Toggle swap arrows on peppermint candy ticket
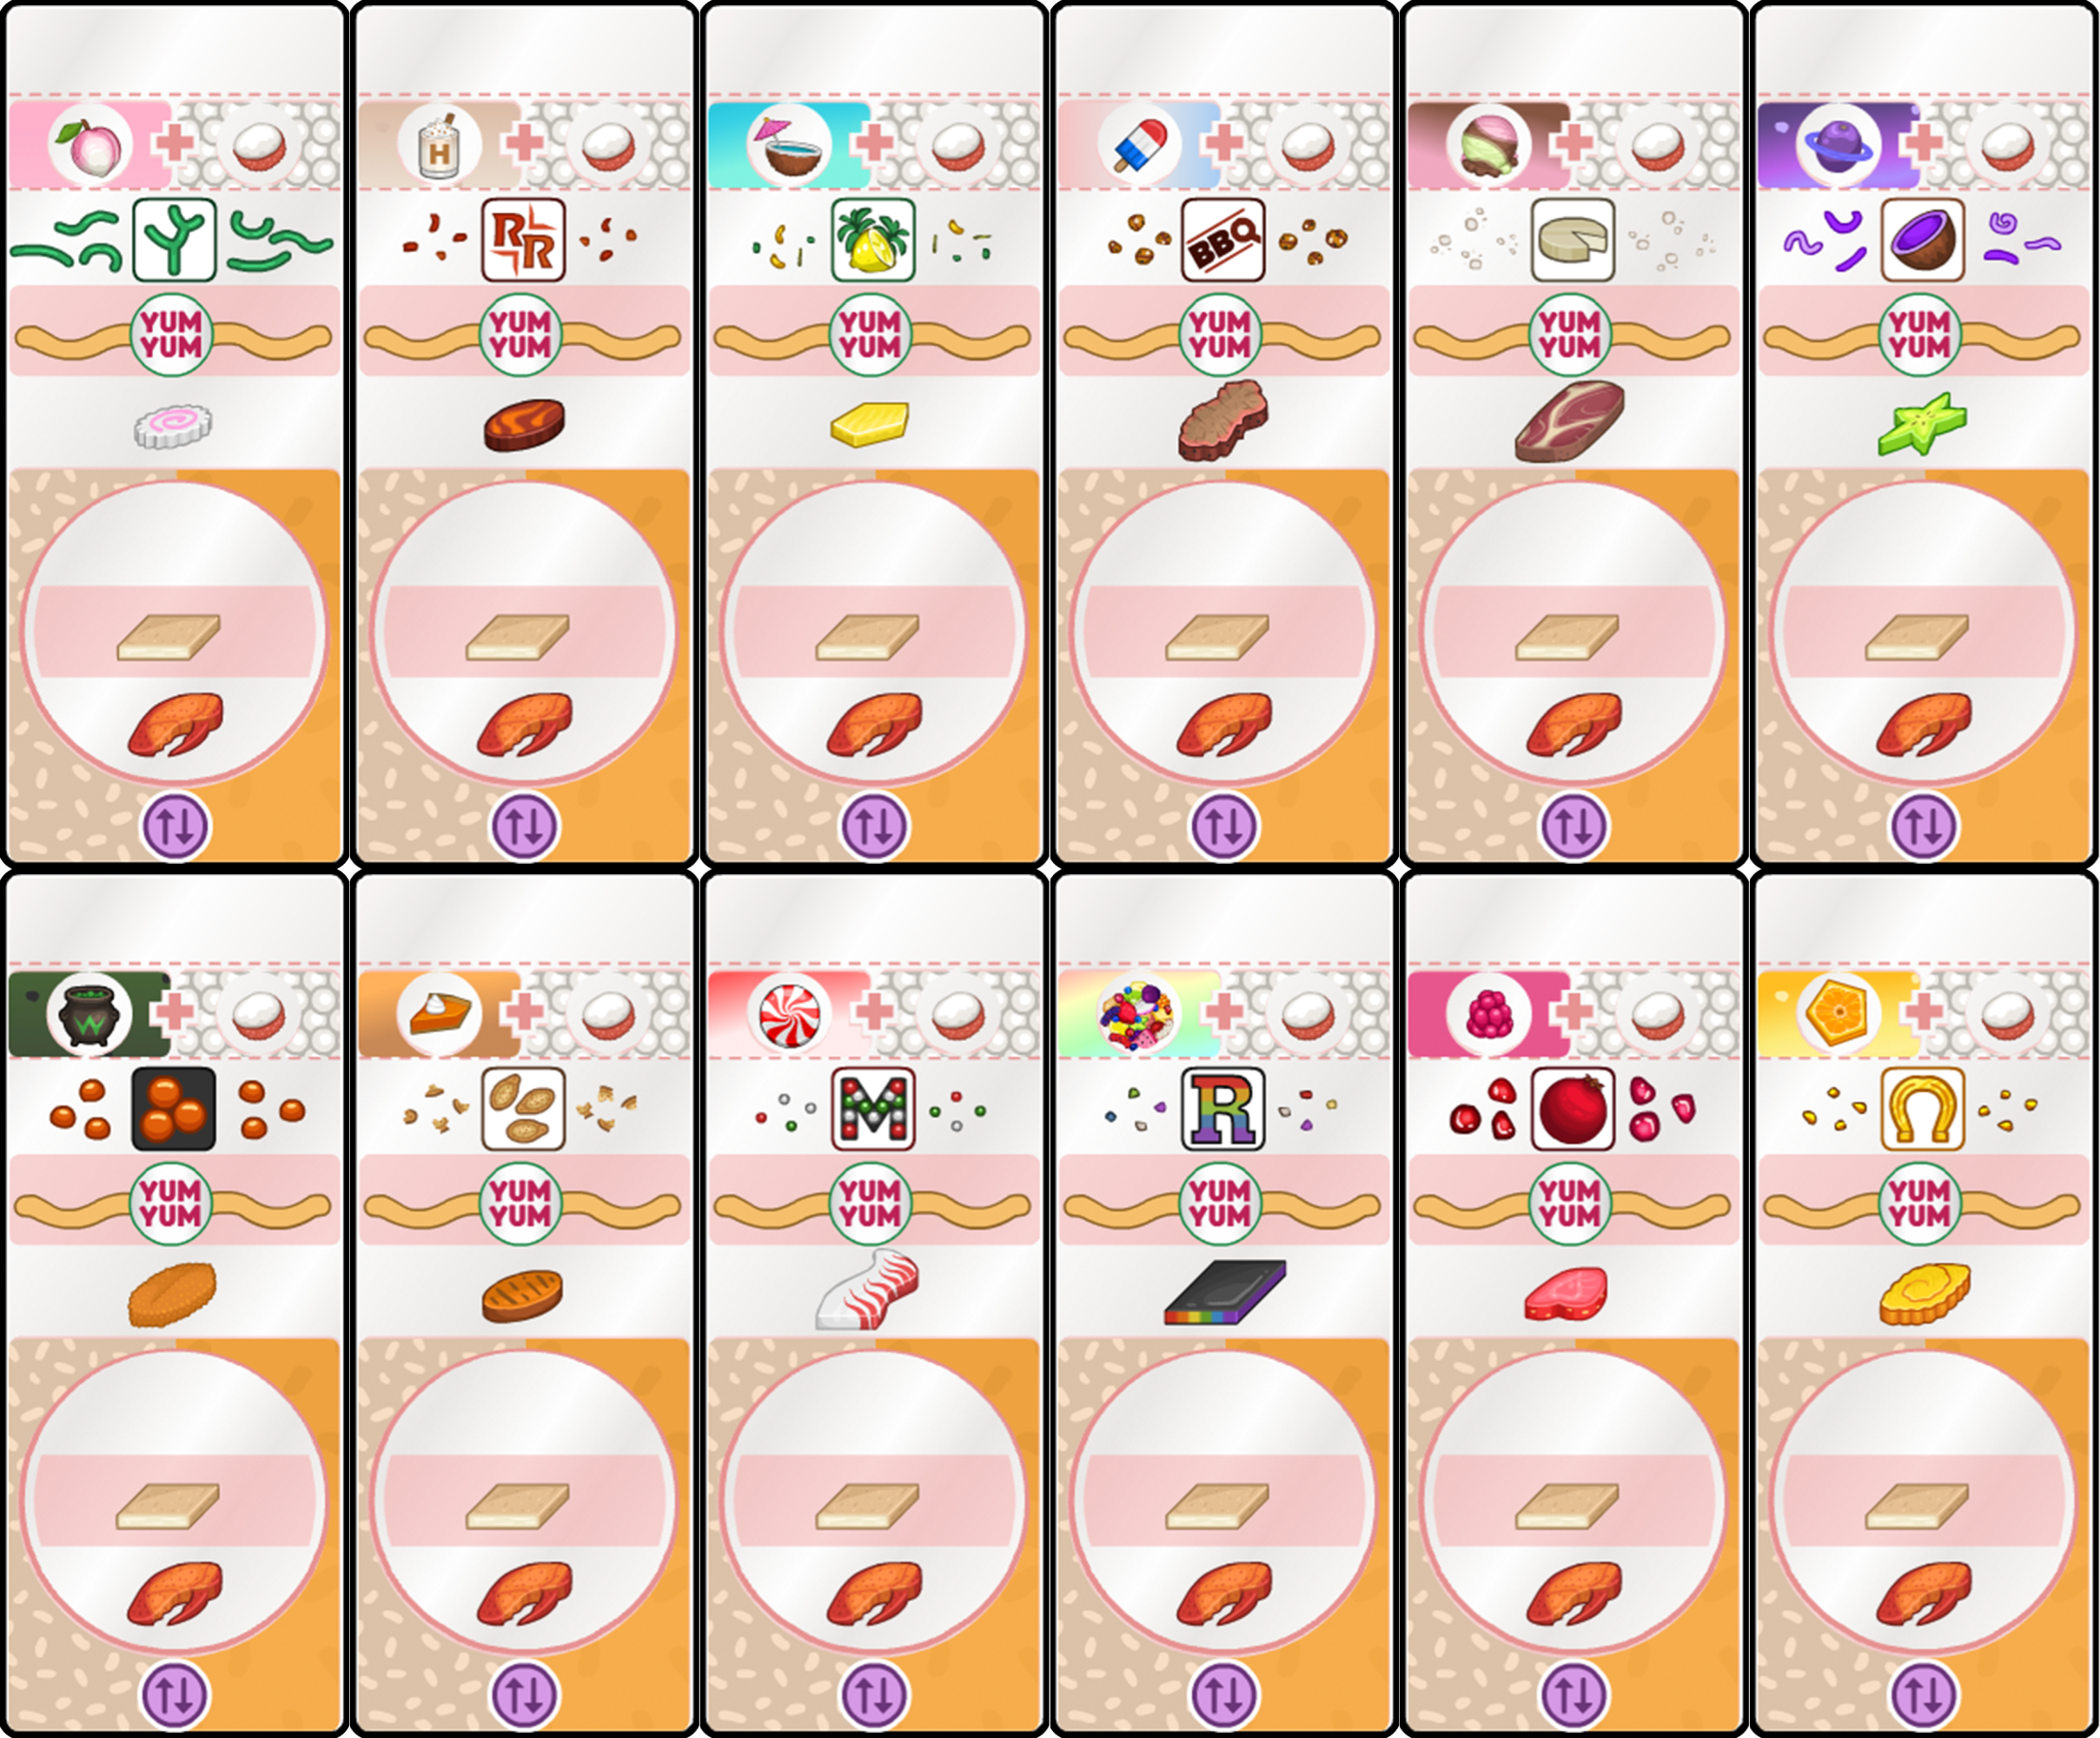The height and width of the screenshot is (1738, 2100). tap(873, 1695)
